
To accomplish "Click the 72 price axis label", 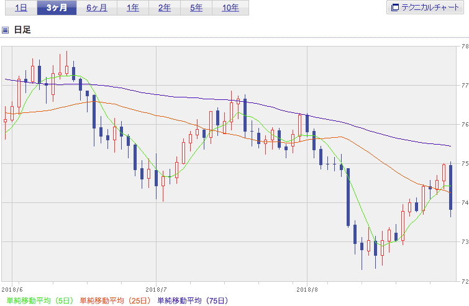I will (465, 281).
